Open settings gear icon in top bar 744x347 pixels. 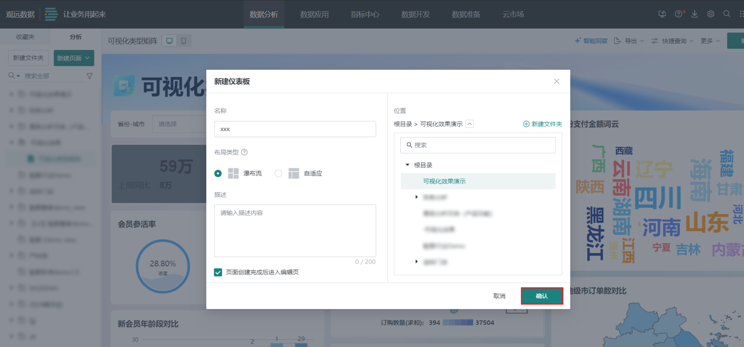[711, 14]
